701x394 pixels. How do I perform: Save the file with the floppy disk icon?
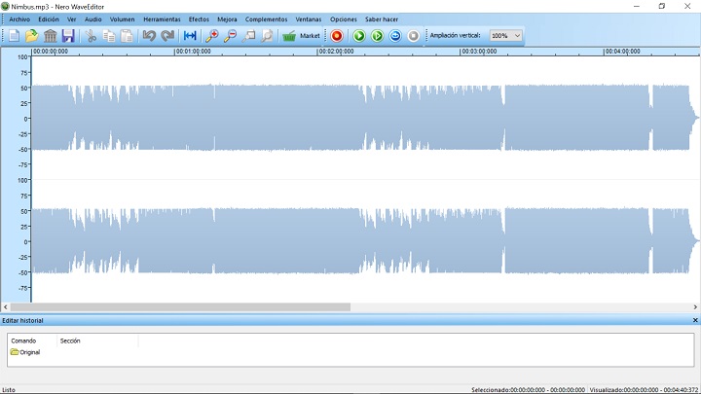click(68, 36)
